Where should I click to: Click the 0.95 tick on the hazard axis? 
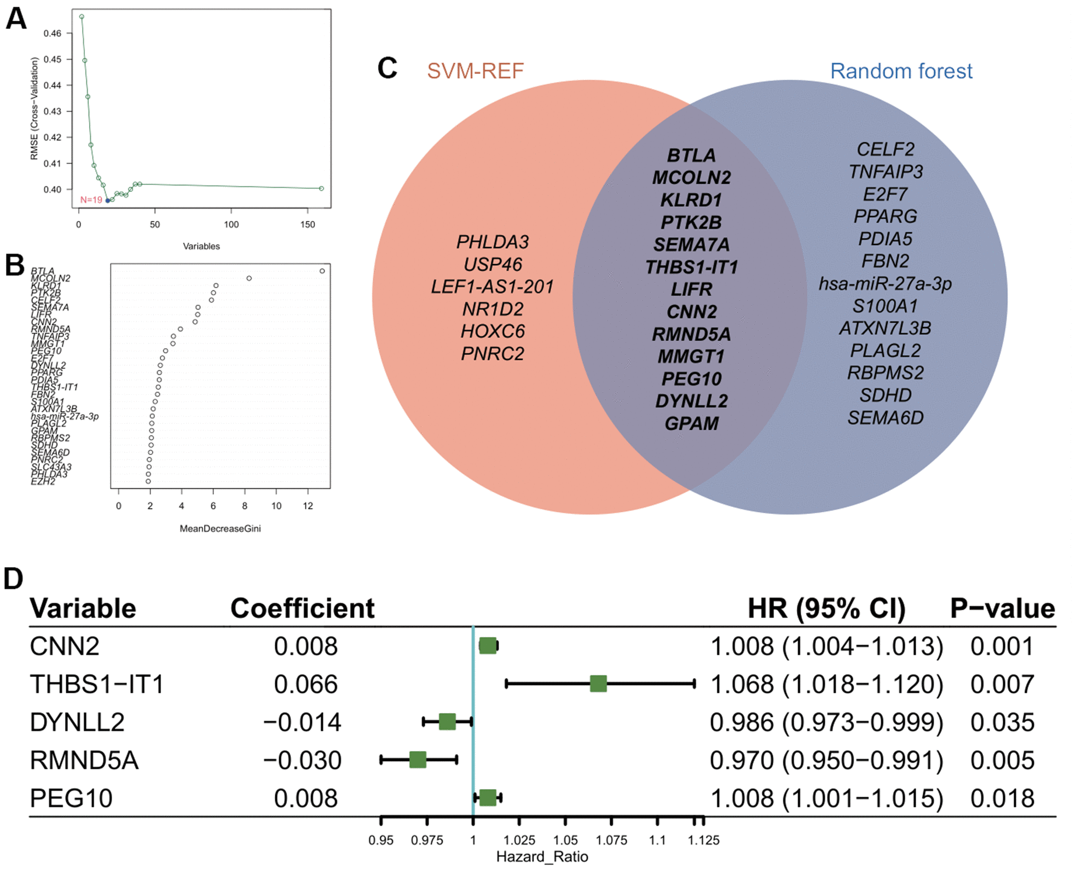click(x=381, y=840)
